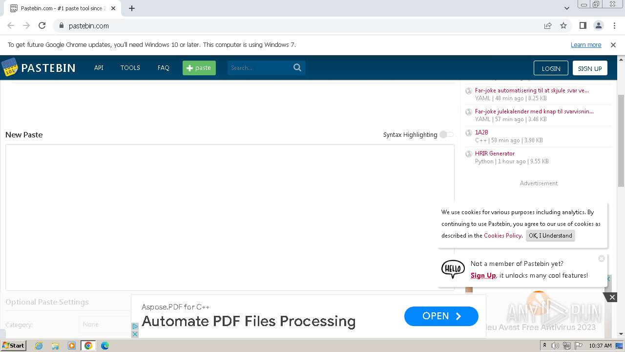
Task: Open Far-joke automatisering paste
Action: pyautogui.click(x=532, y=90)
